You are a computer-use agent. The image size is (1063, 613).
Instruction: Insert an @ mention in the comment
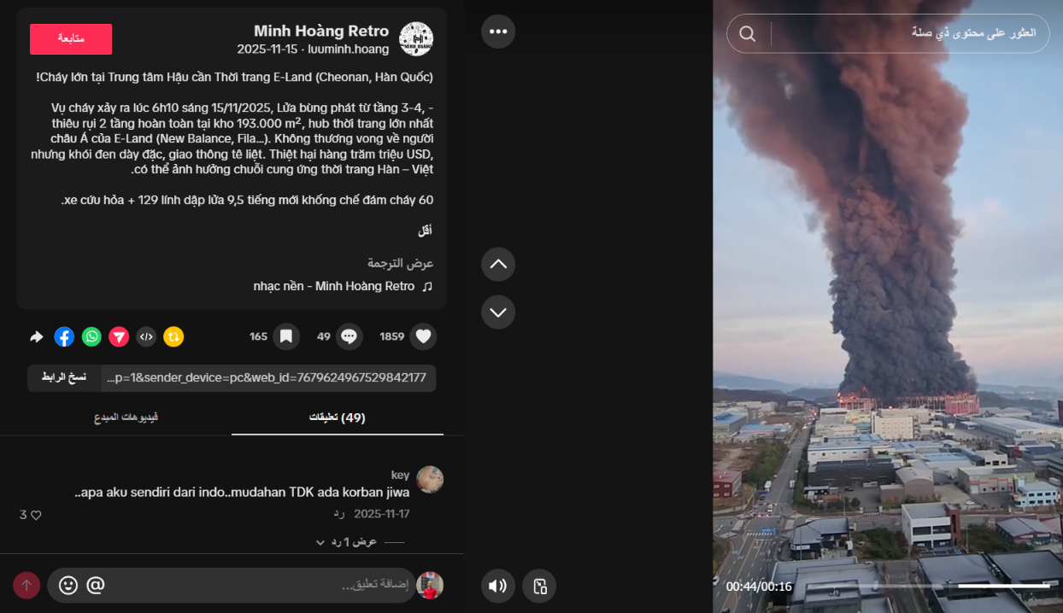(96, 585)
